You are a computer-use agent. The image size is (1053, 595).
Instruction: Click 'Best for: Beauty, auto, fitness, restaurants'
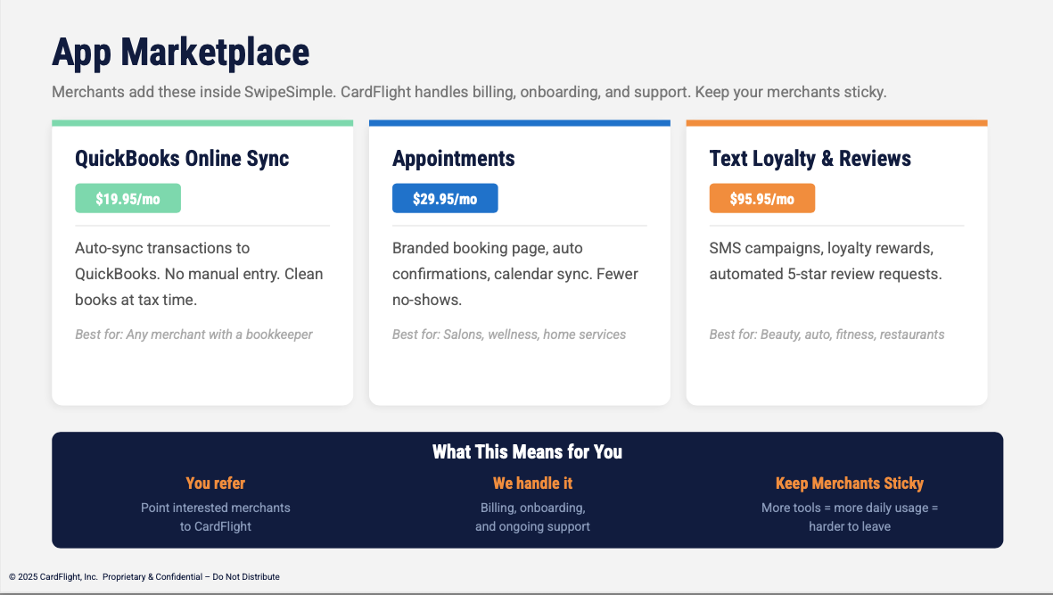(827, 335)
